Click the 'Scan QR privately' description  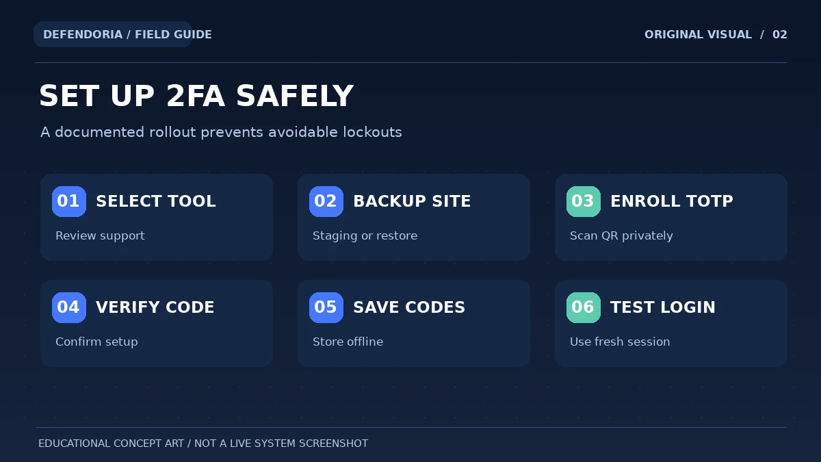point(621,235)
